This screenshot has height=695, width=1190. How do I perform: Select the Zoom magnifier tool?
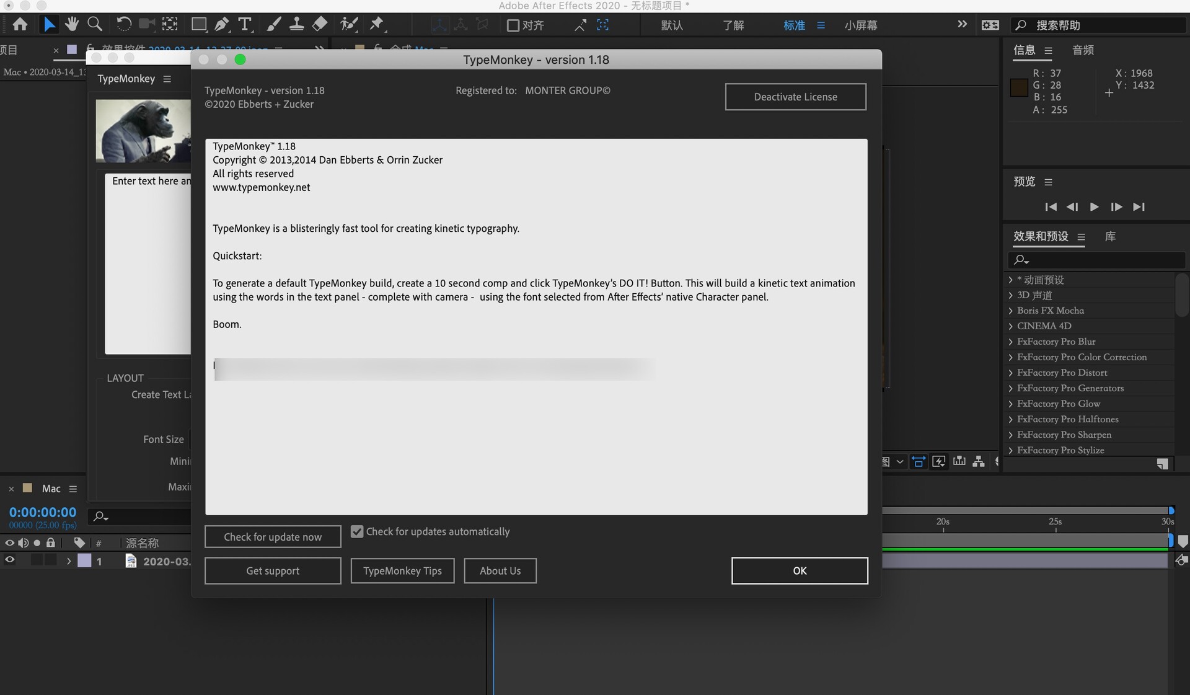pos(95,25)
